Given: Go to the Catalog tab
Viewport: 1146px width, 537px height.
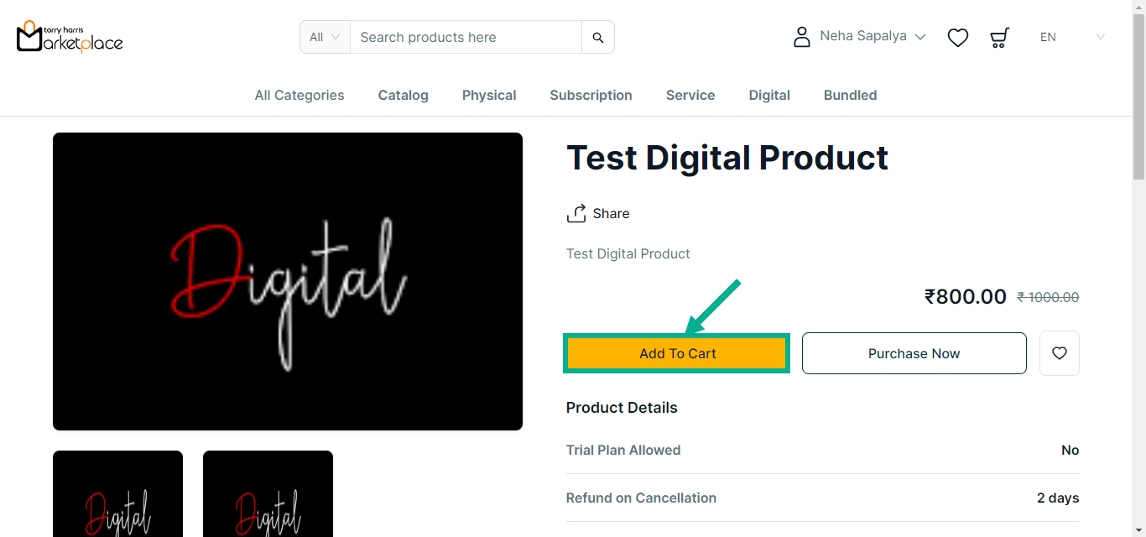Looking at the screenshot, I should coord(404,96).
